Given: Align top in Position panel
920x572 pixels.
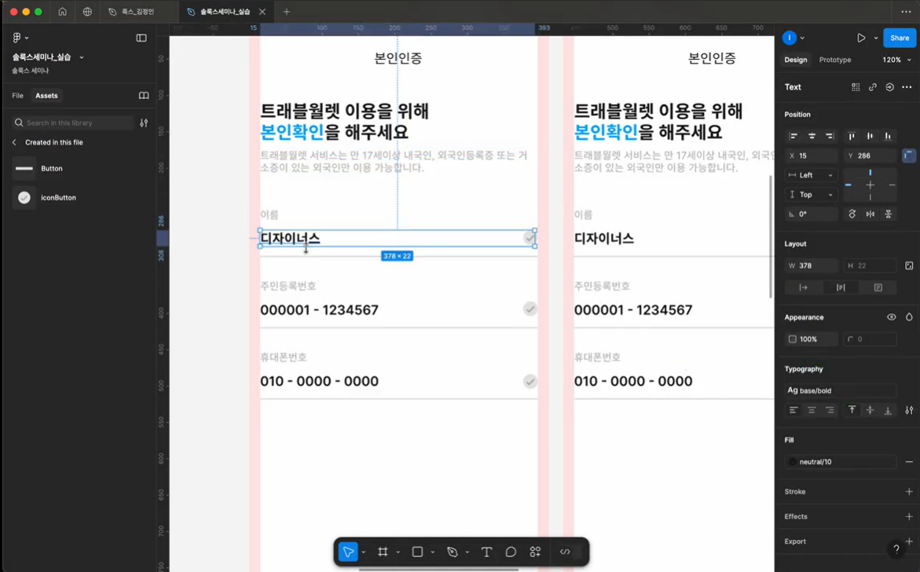Looking at the screenshot, I should click(x=852, y=136).
